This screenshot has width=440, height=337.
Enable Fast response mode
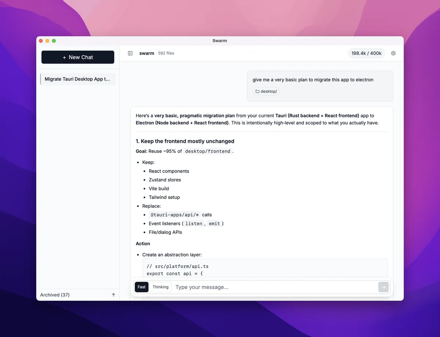click(142, 287)
